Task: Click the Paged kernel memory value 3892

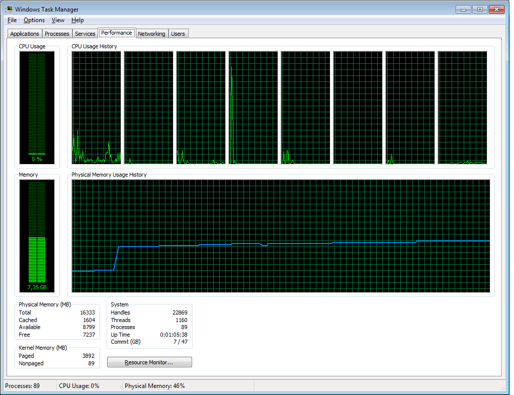Action: click(x=89, y=356)
